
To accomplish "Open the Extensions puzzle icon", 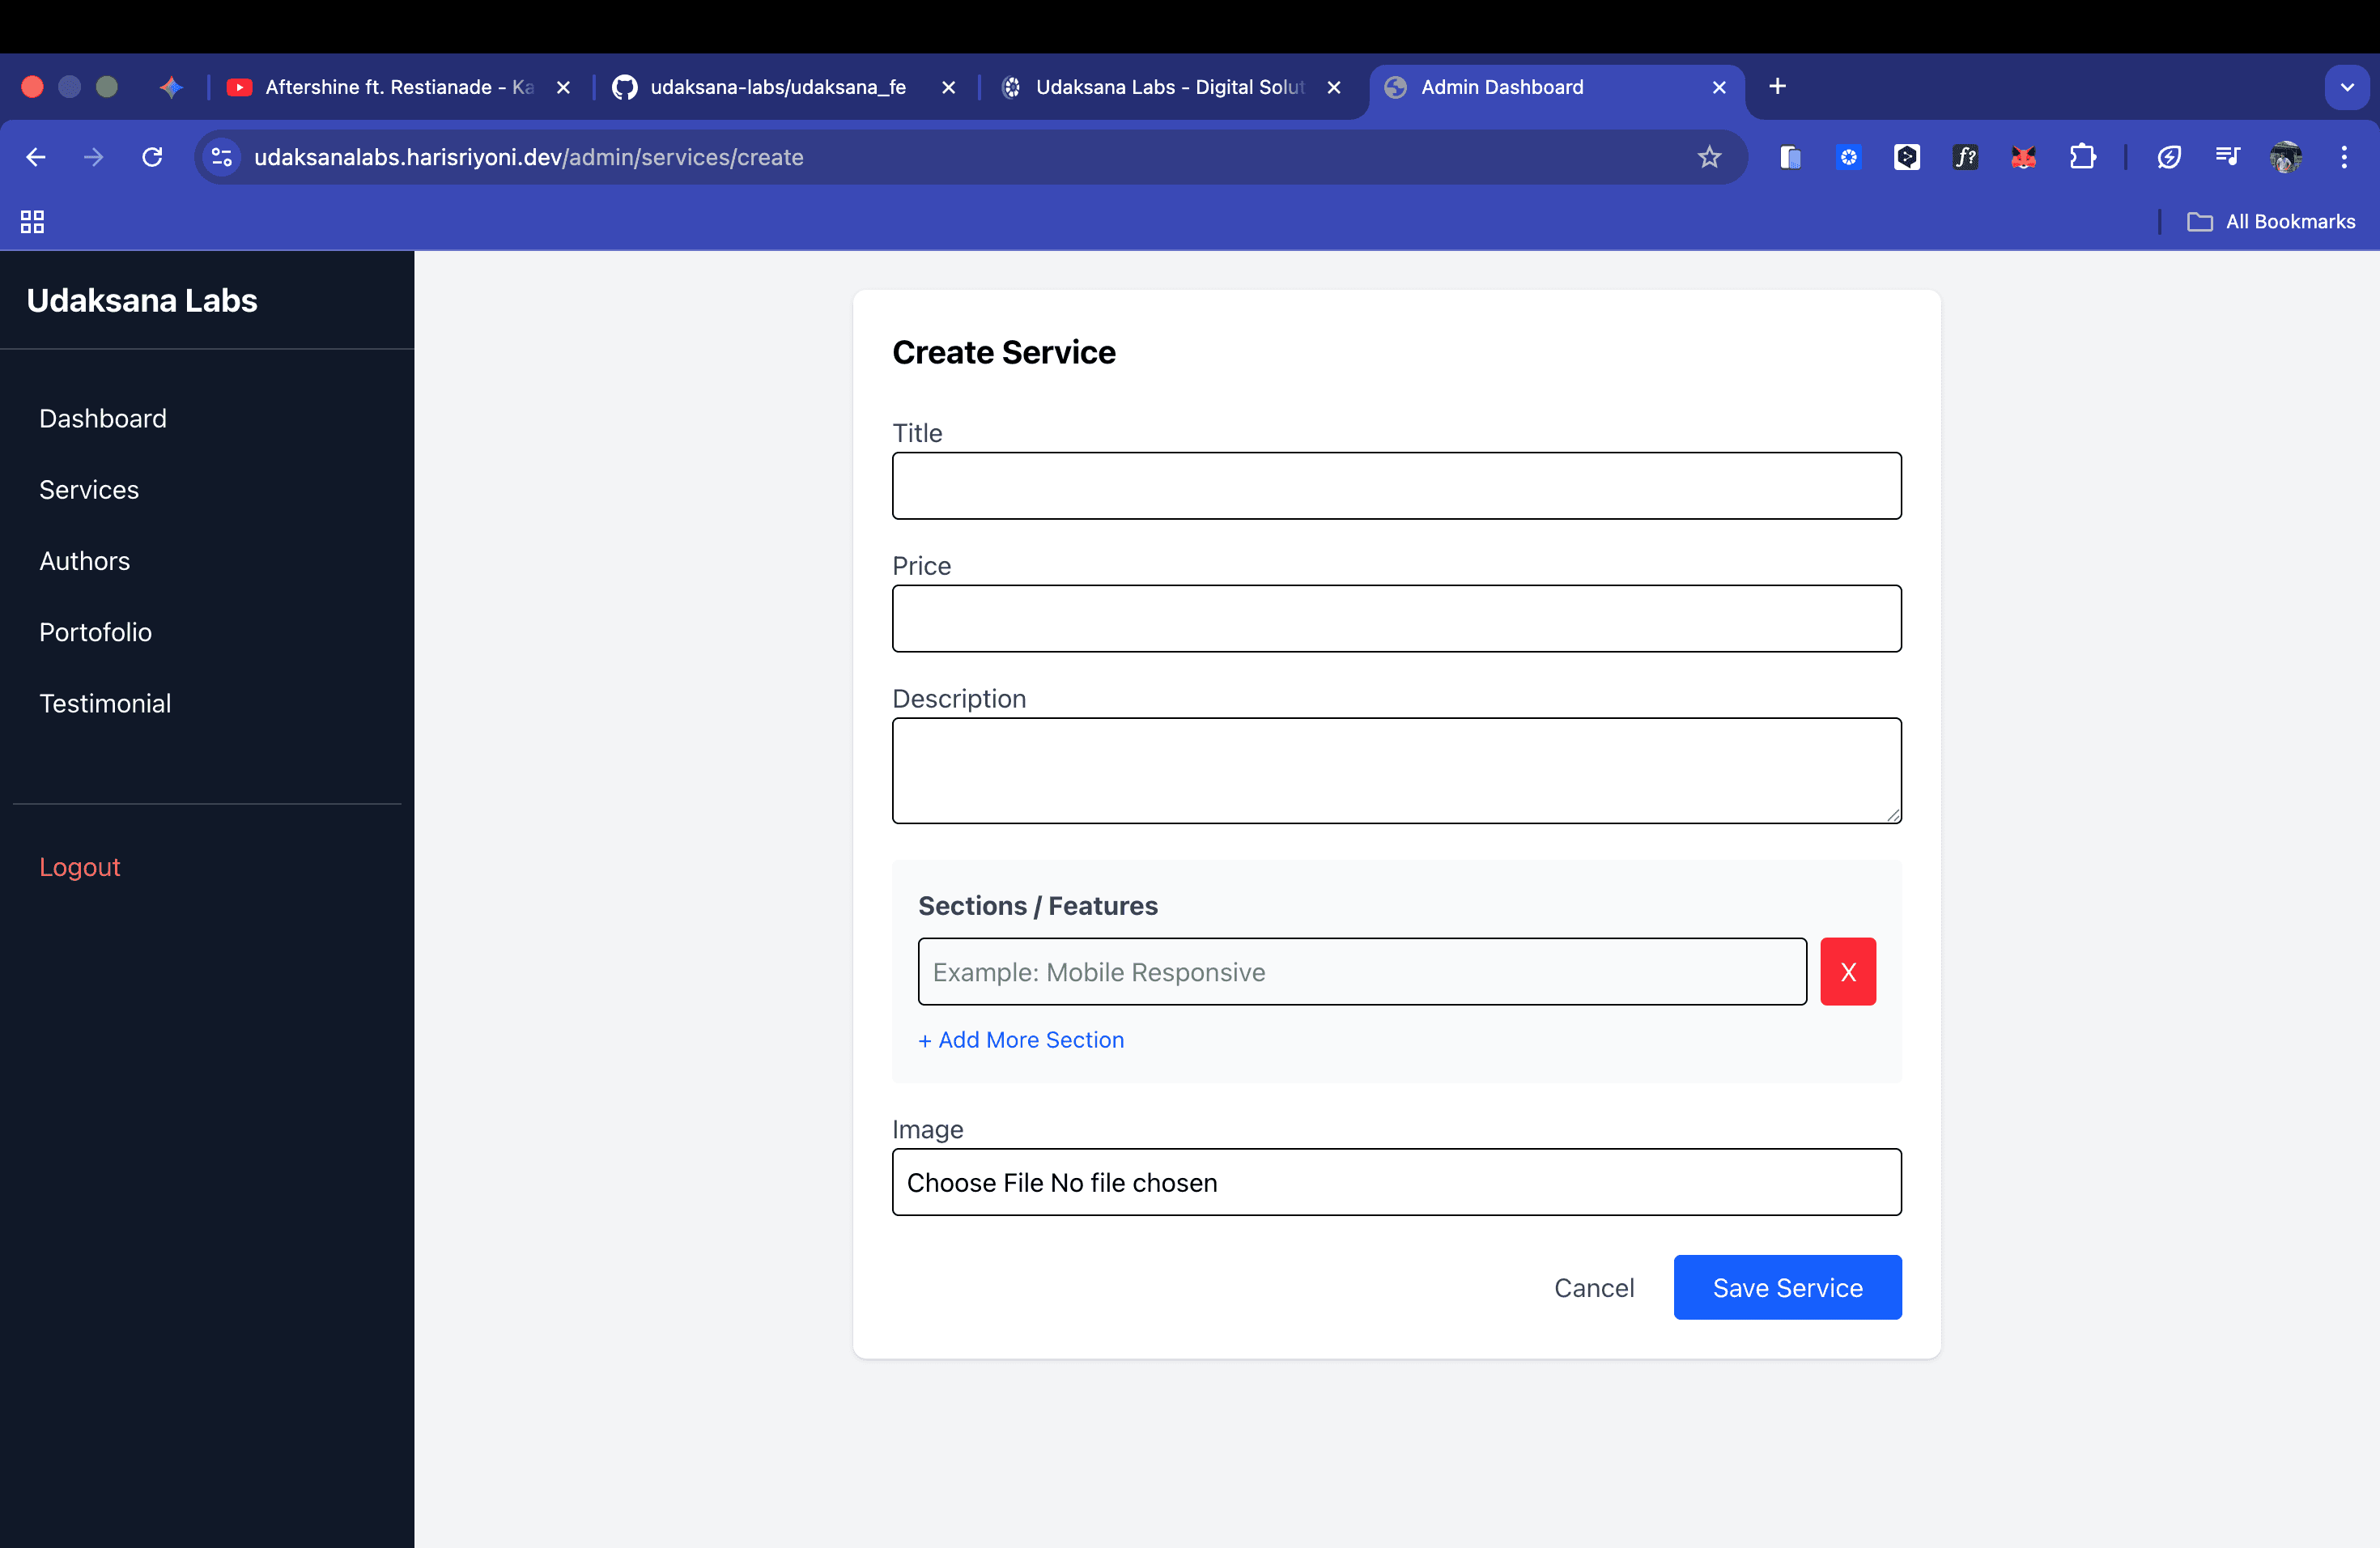I will coord(2082,157).
